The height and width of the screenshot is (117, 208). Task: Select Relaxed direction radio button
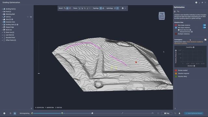coord(179,32)
